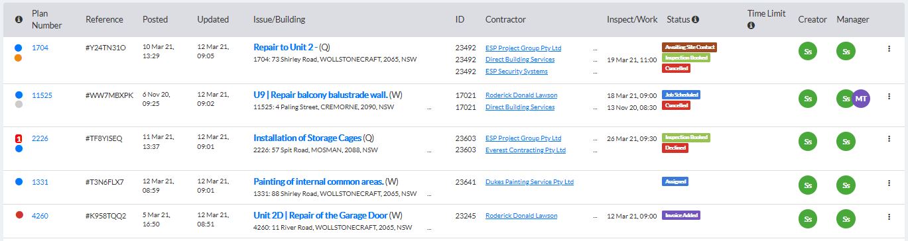Open the three-dot menu for plan 11525
The image size is (908, 241).
pos(889,95)
